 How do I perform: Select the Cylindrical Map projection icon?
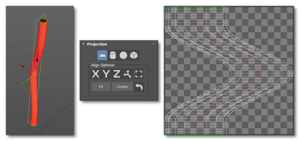point(113,55)
